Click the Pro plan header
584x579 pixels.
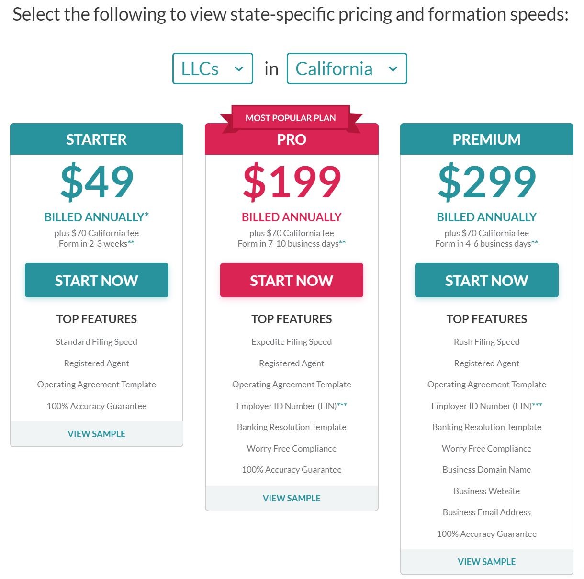(292, 140)
